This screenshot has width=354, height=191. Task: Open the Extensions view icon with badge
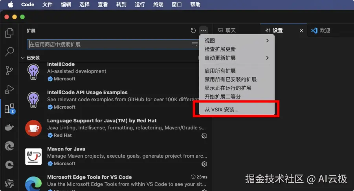click(10, 109)
